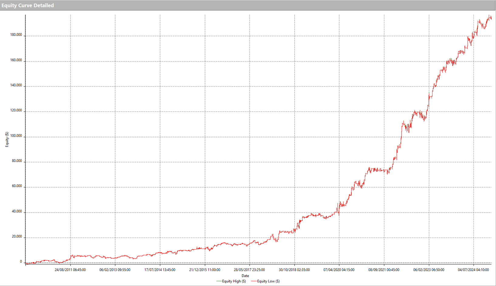Select the 21/12/2015 11:00:00 date label

click(205, 270)
